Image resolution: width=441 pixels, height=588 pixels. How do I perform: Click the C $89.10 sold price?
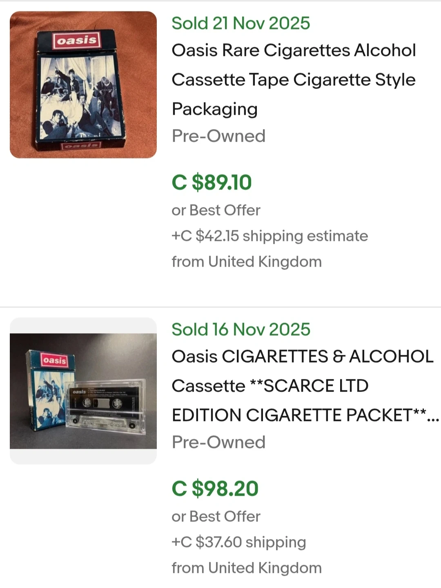(x=212, y=182)
